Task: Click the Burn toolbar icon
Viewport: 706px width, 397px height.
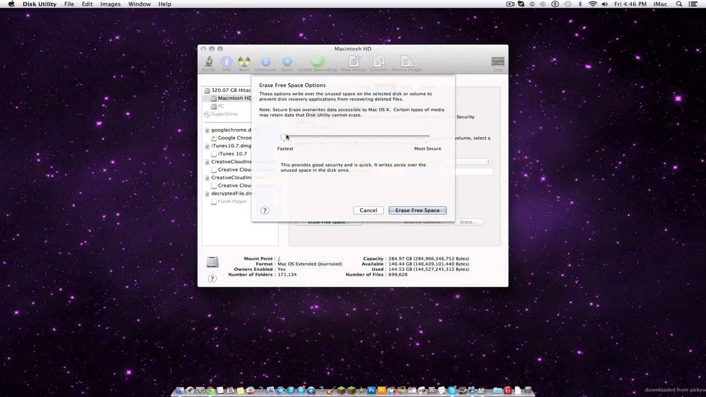Action: (244, 62)
